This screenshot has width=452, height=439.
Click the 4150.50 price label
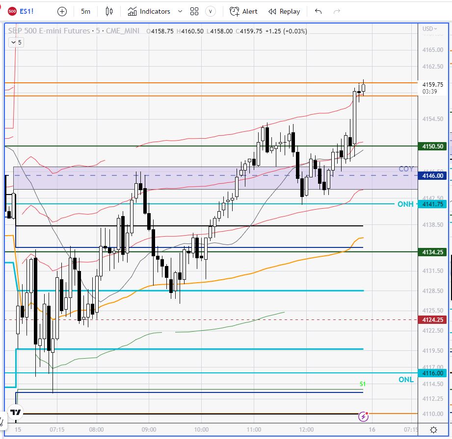coord(432,146)
